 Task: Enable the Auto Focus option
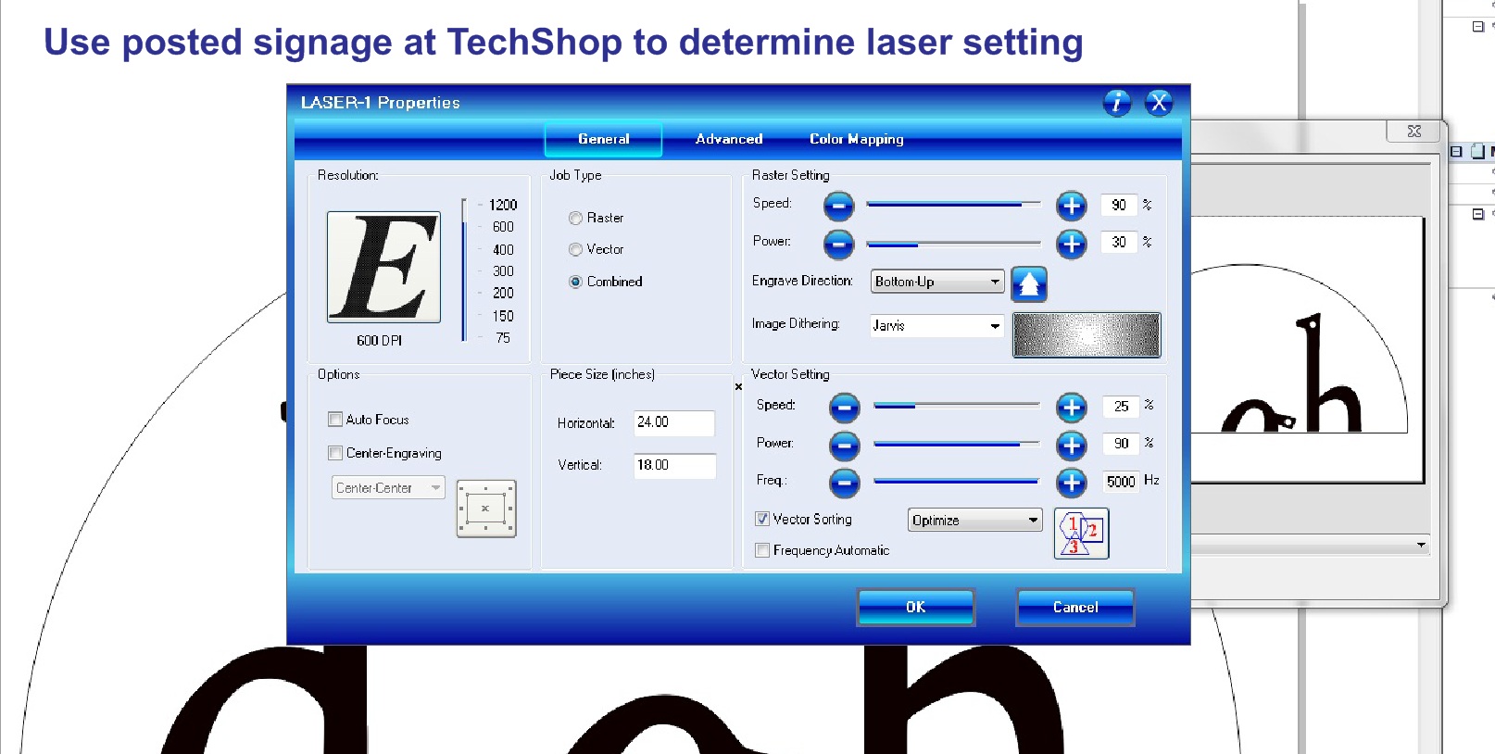coord(335,420)
